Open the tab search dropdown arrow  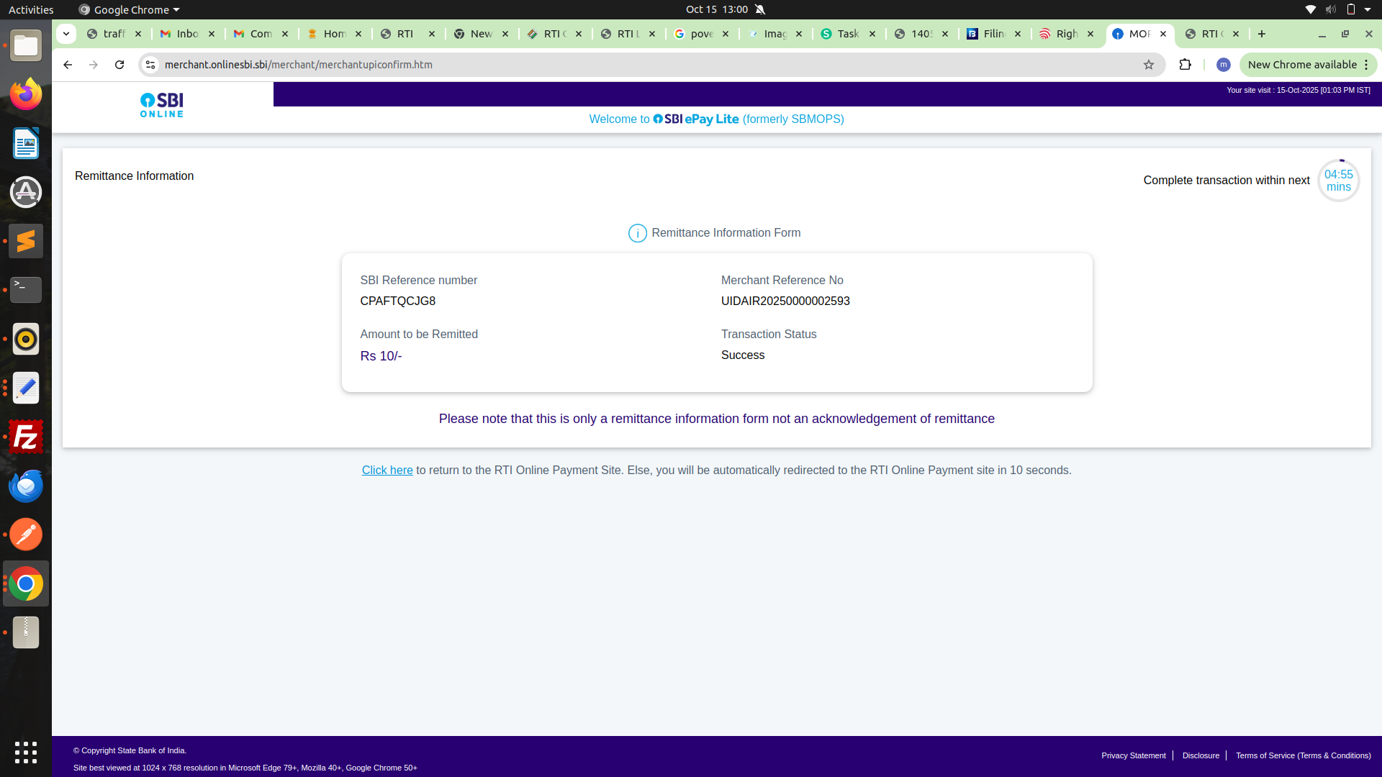tap(66, 34)
